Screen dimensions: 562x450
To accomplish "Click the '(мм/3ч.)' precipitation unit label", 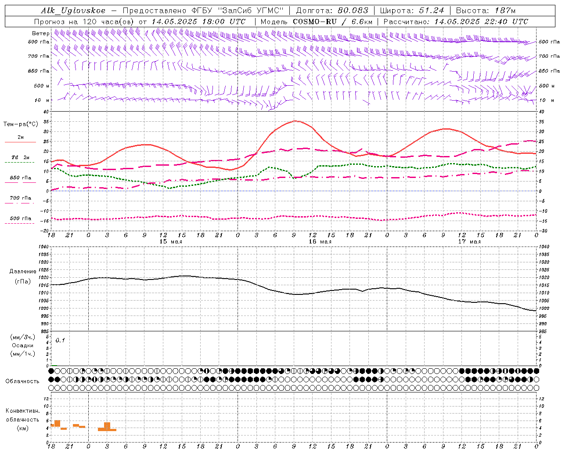I will click(23, 337).
